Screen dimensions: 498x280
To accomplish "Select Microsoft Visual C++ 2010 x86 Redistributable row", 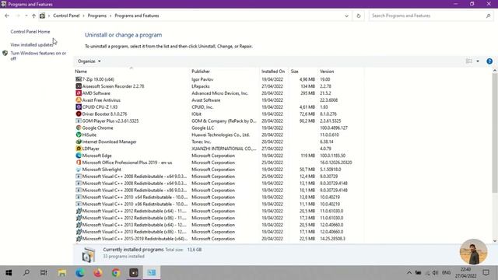I will 219,204.
